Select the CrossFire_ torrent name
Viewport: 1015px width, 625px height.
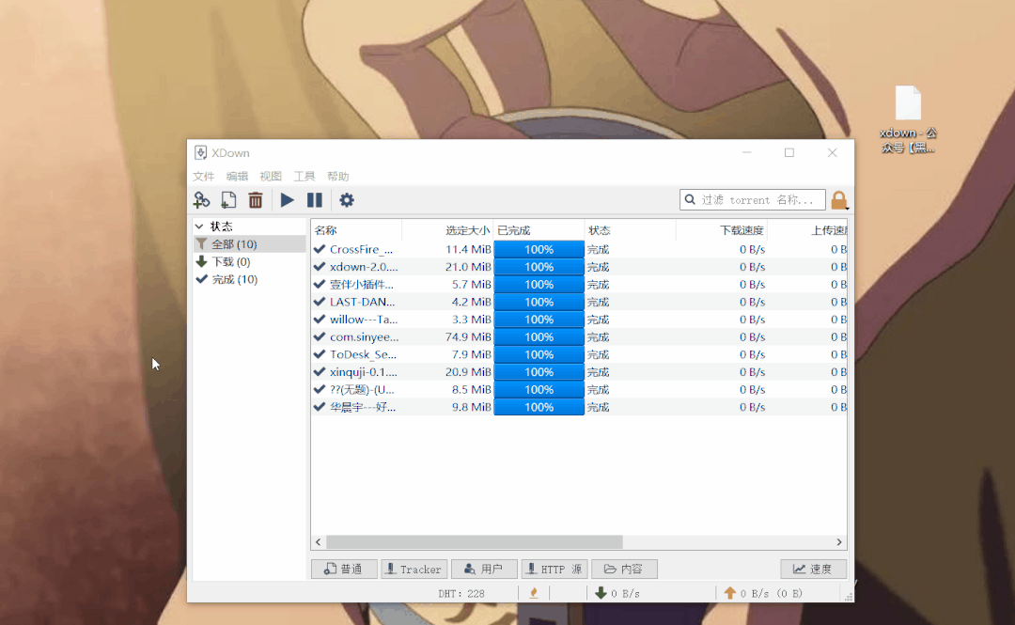click(x=361, y=249)
